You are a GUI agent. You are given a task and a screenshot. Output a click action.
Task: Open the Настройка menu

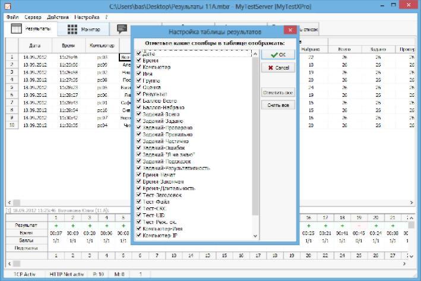[87, 17]
